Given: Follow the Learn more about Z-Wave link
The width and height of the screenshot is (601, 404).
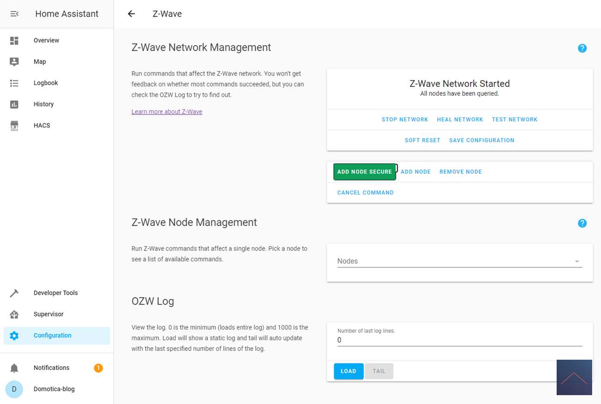Looking at the screenshot, I should click(x=166, y=112).
